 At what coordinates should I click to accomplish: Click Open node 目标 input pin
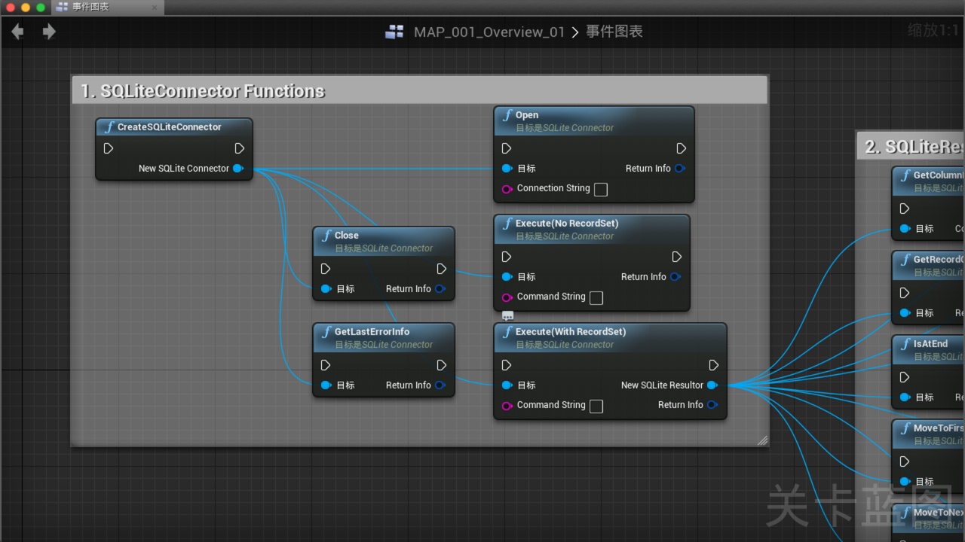(507, 169)
